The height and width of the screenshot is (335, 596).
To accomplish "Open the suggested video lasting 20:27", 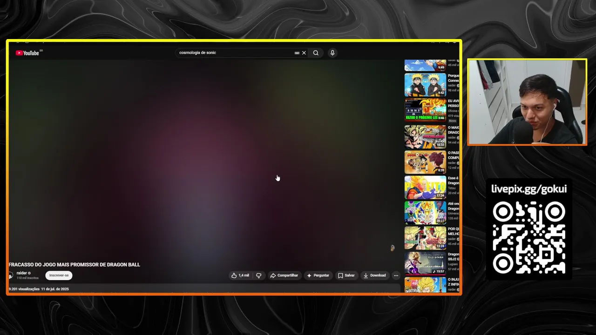I will (425, 212).
